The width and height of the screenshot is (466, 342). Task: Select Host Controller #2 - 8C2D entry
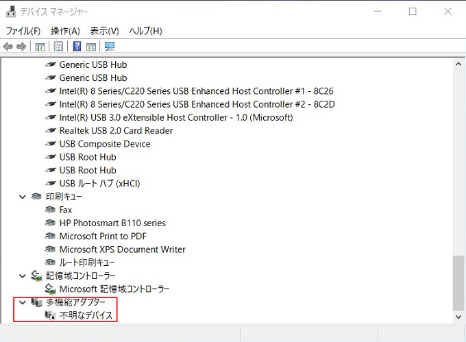197,104
